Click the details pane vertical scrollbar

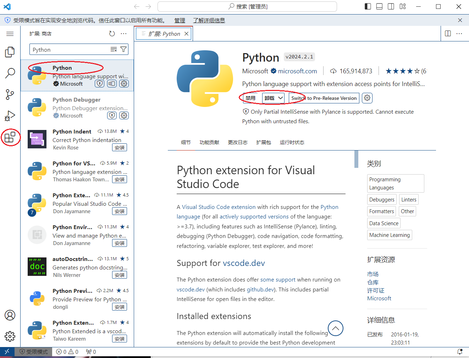356,159
